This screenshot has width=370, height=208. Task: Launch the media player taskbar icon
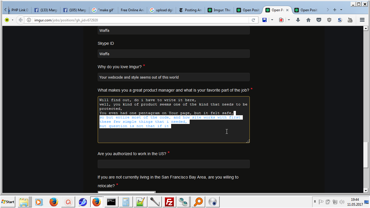pyautogui.click(x=39, y=202)
